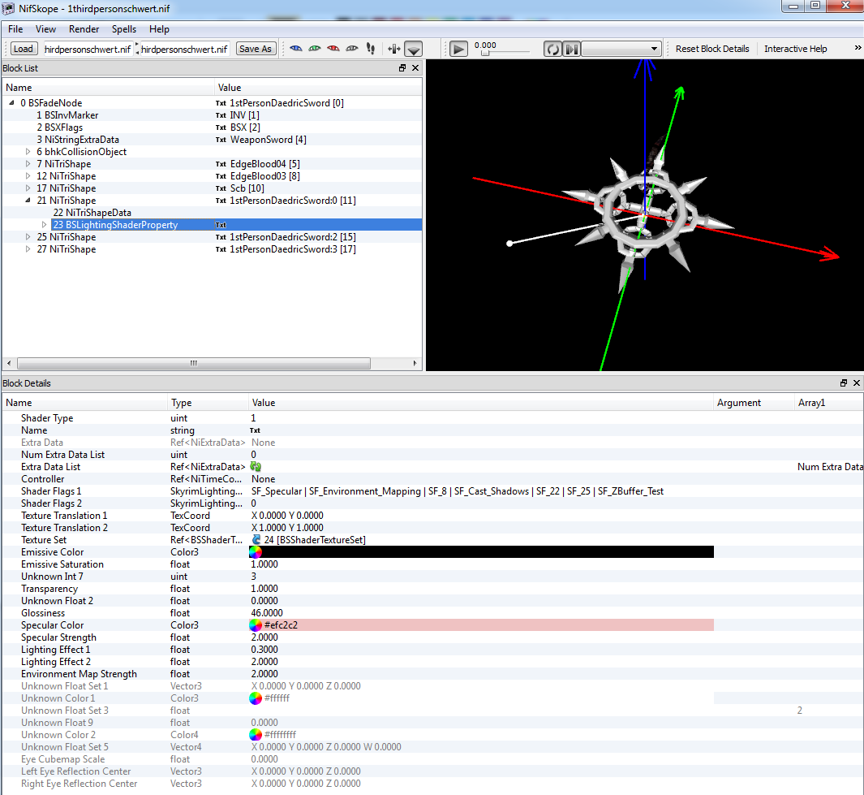The height and width of the screenshot is (795, 864).
Task: Open the Render menu
Action: pyautogui.click(x=84, y=29)
